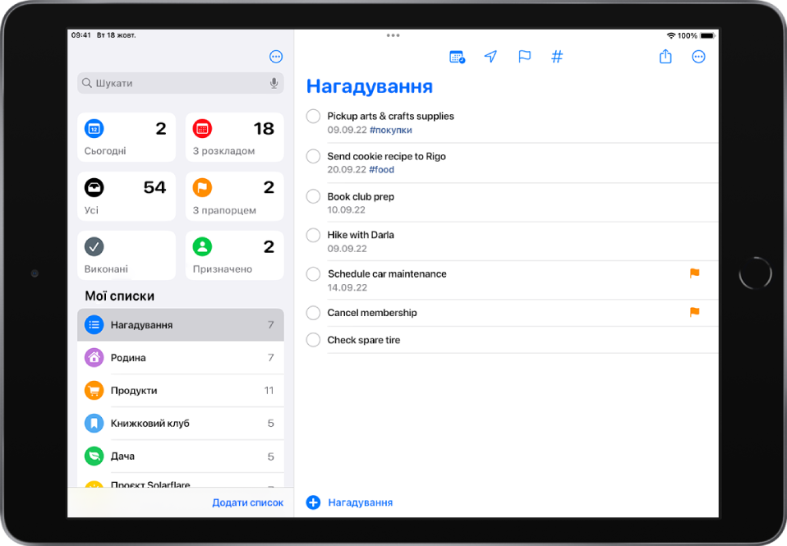
Task: Mark Send cookie recipe to Rigo done
Action: pyautogui.click(x=313, y=156)
